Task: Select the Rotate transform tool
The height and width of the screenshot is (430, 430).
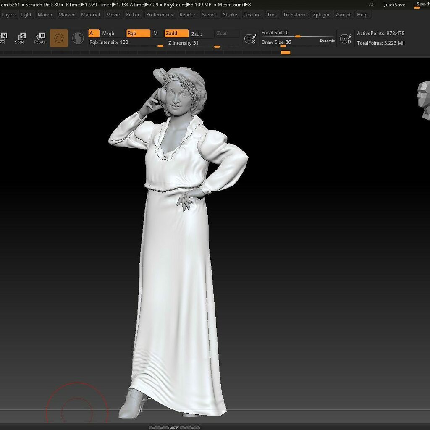Action: coord(40,38)
